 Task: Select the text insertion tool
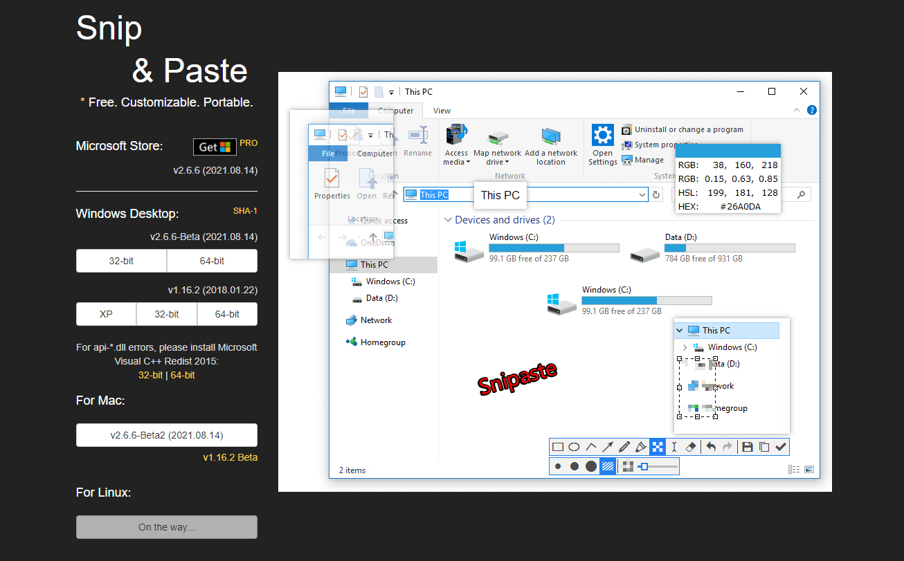click(674, 447)
